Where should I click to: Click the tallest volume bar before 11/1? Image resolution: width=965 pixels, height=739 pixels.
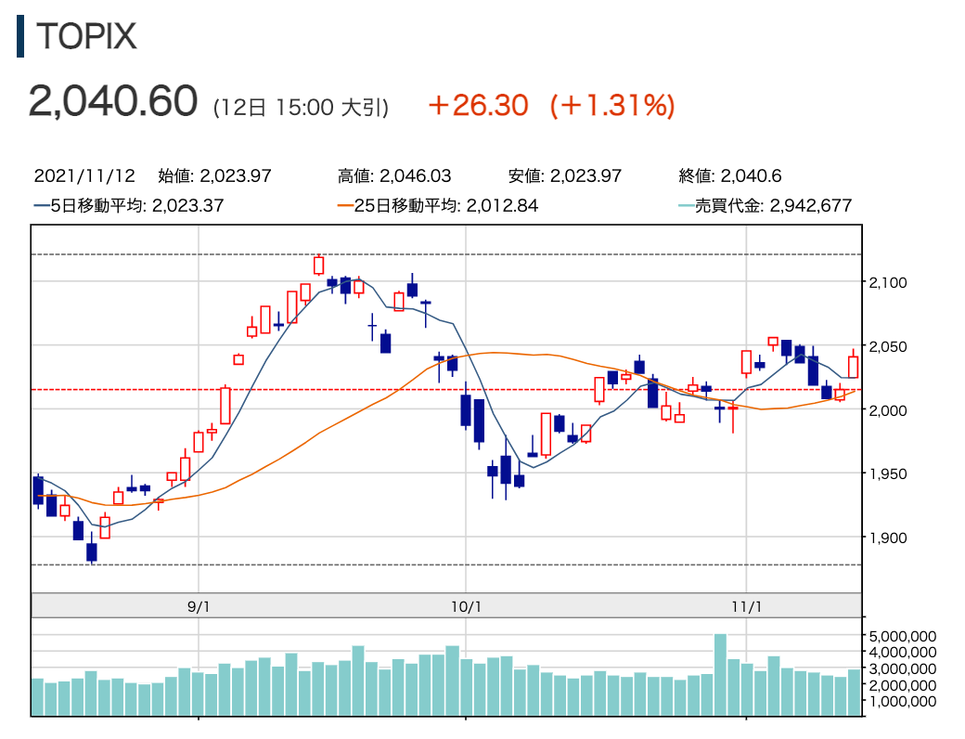click(x=720, y=675)
